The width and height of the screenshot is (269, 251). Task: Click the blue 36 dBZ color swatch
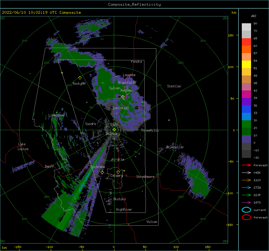click(x=246, y=109)
